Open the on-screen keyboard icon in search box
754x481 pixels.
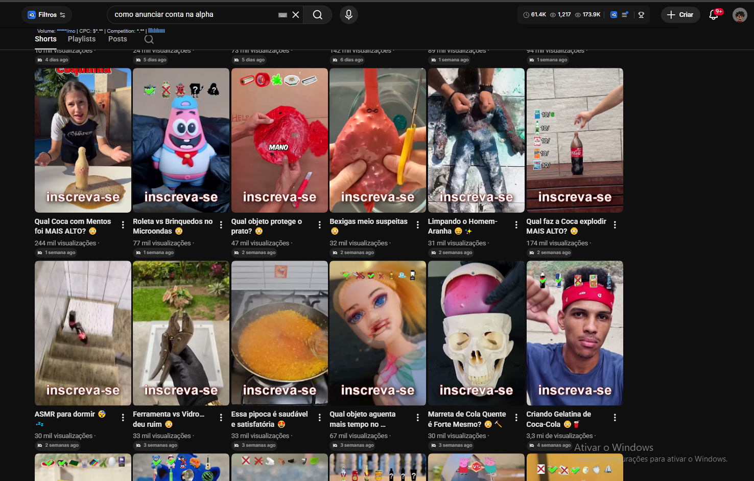click(x=282, y=15)
